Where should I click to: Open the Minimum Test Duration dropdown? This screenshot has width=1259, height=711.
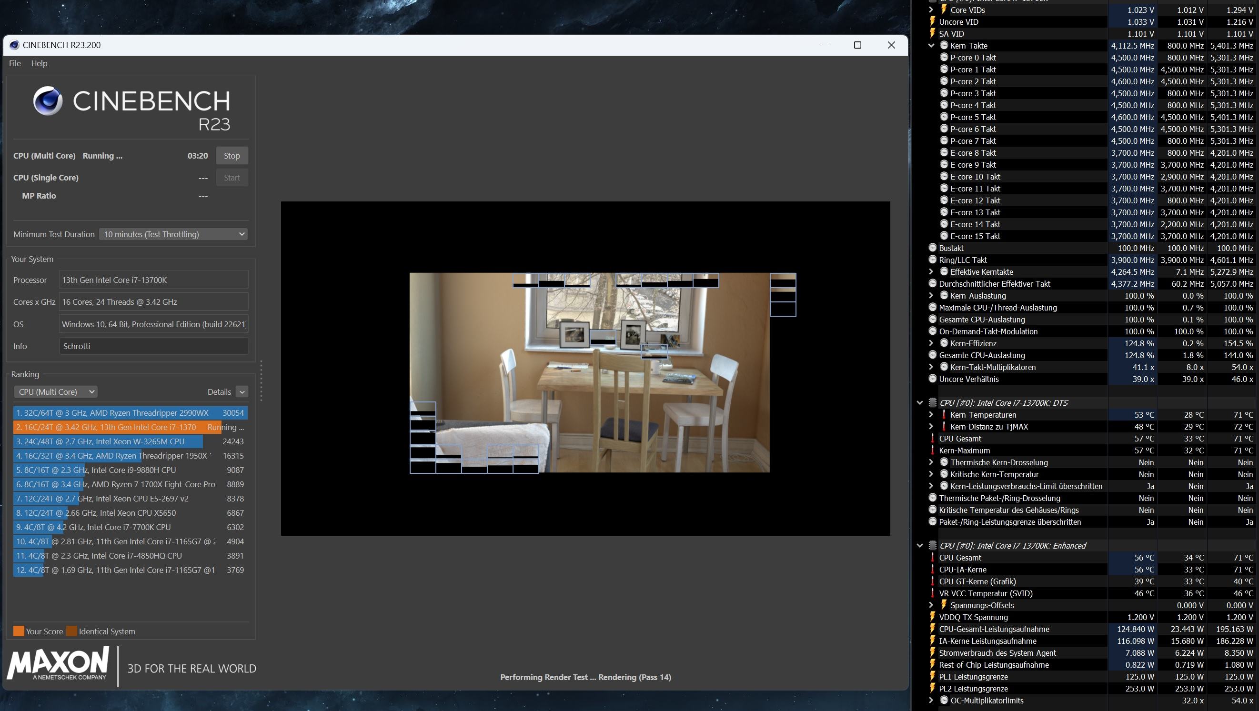pyautogui.click(x=173, y=234)
